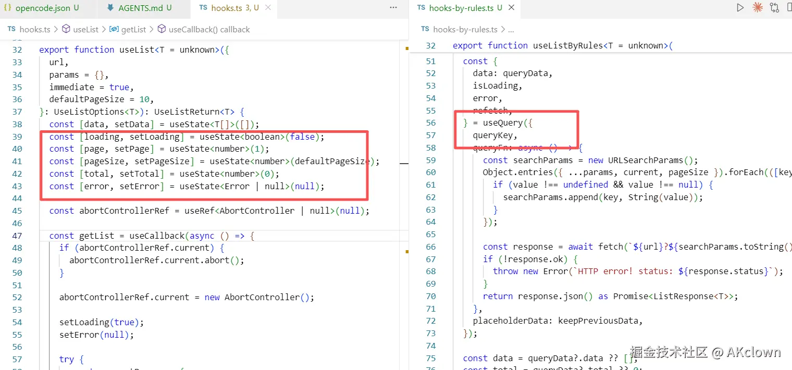Click 'queryKey,' in hooks-by-rules.ts
The image size is (792, 370).
pyautogui.click(x=495, y=135)
